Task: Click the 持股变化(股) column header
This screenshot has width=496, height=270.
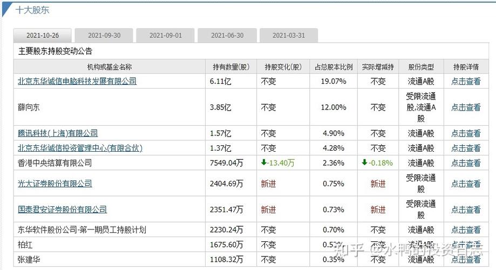Action: (x=283, y=67)
